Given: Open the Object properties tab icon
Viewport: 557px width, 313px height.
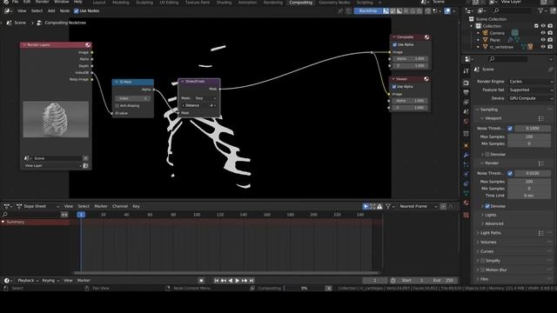Looking at the screenshot, I should click(466, 145).
